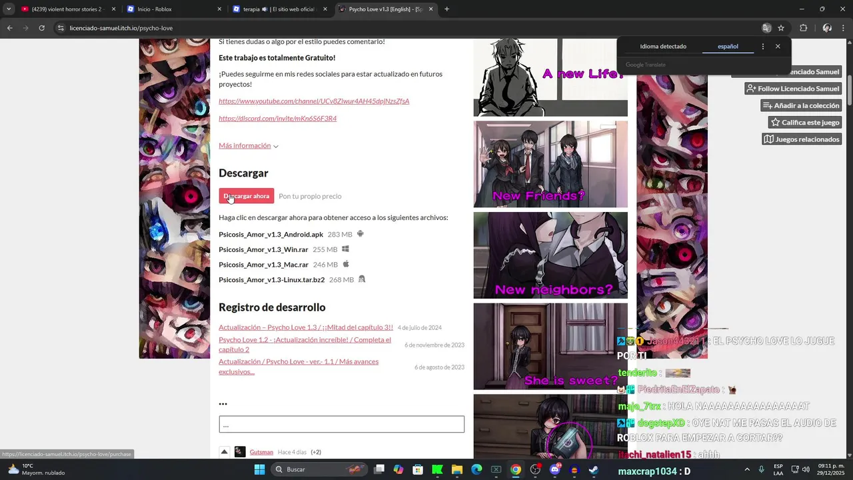Image resolution: width=853 pixels, height=480 pixels.
Task: Close the Google Translate popup
Action: click(x=778, y=47)
